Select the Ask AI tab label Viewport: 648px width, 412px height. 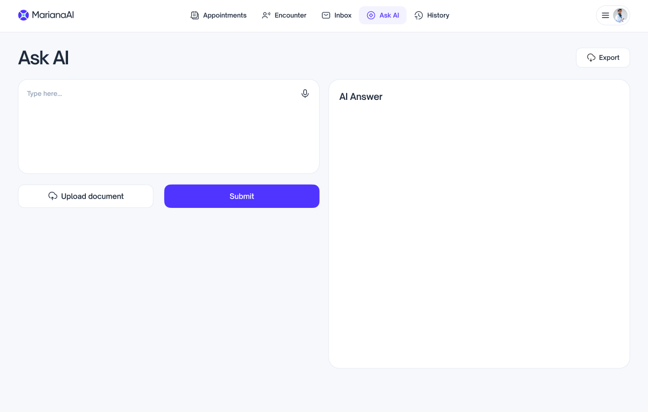[389, 16]
